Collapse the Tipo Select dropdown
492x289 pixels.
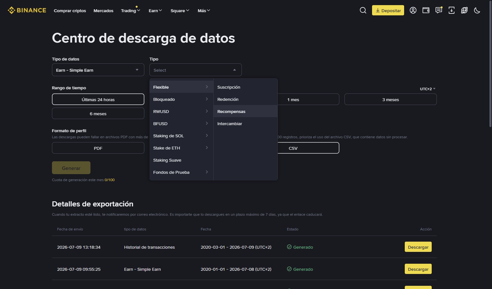196,70
